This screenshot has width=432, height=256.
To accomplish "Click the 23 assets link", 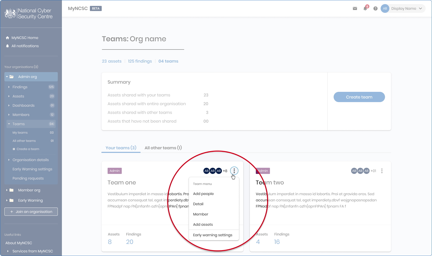I will click(x=112, y=61).
